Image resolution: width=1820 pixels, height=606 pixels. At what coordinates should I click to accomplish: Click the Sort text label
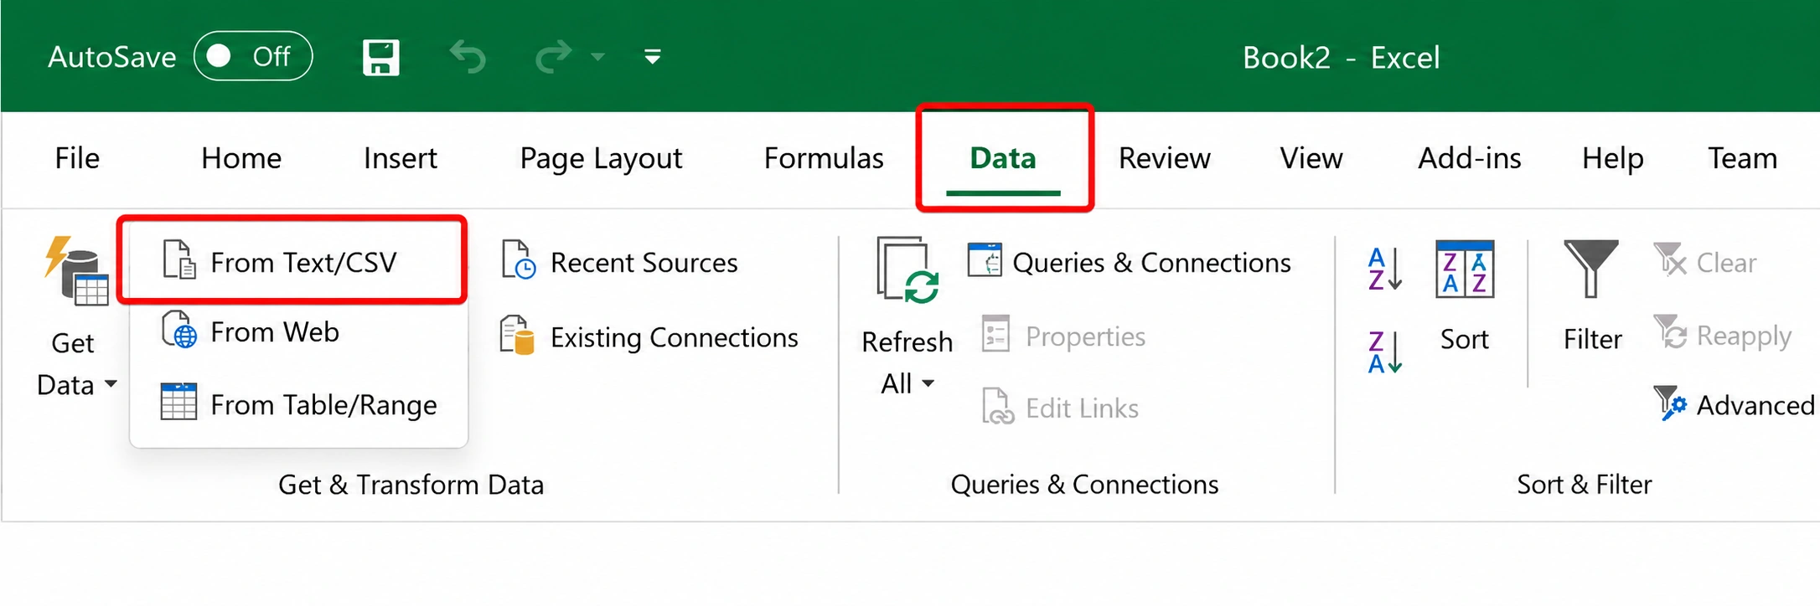1464,340
